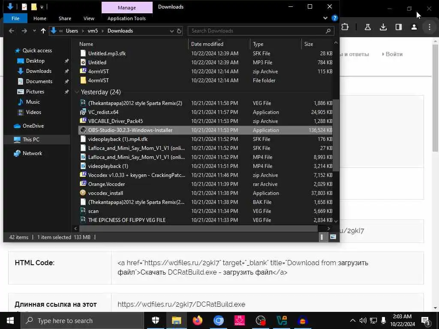The width and height of the screenshot is (439, 329).
Task: Click the microphone tray icon
Action: point(383,320)
